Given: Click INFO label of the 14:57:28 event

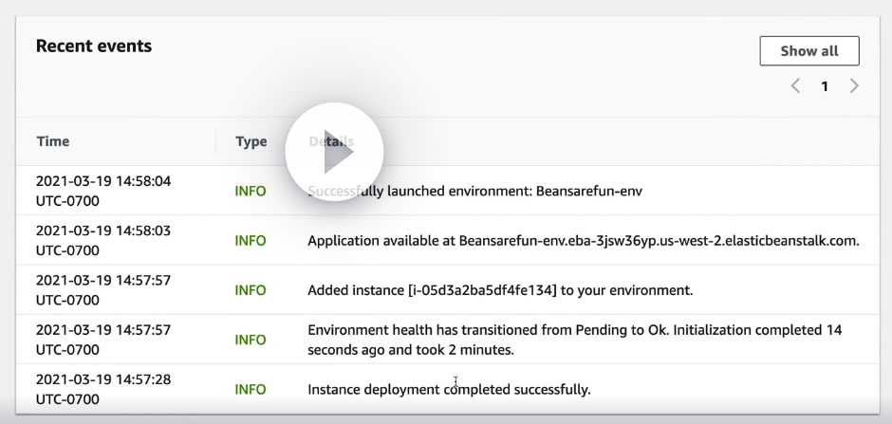Looking at the screenshot, I should click(x=251, y=389).
